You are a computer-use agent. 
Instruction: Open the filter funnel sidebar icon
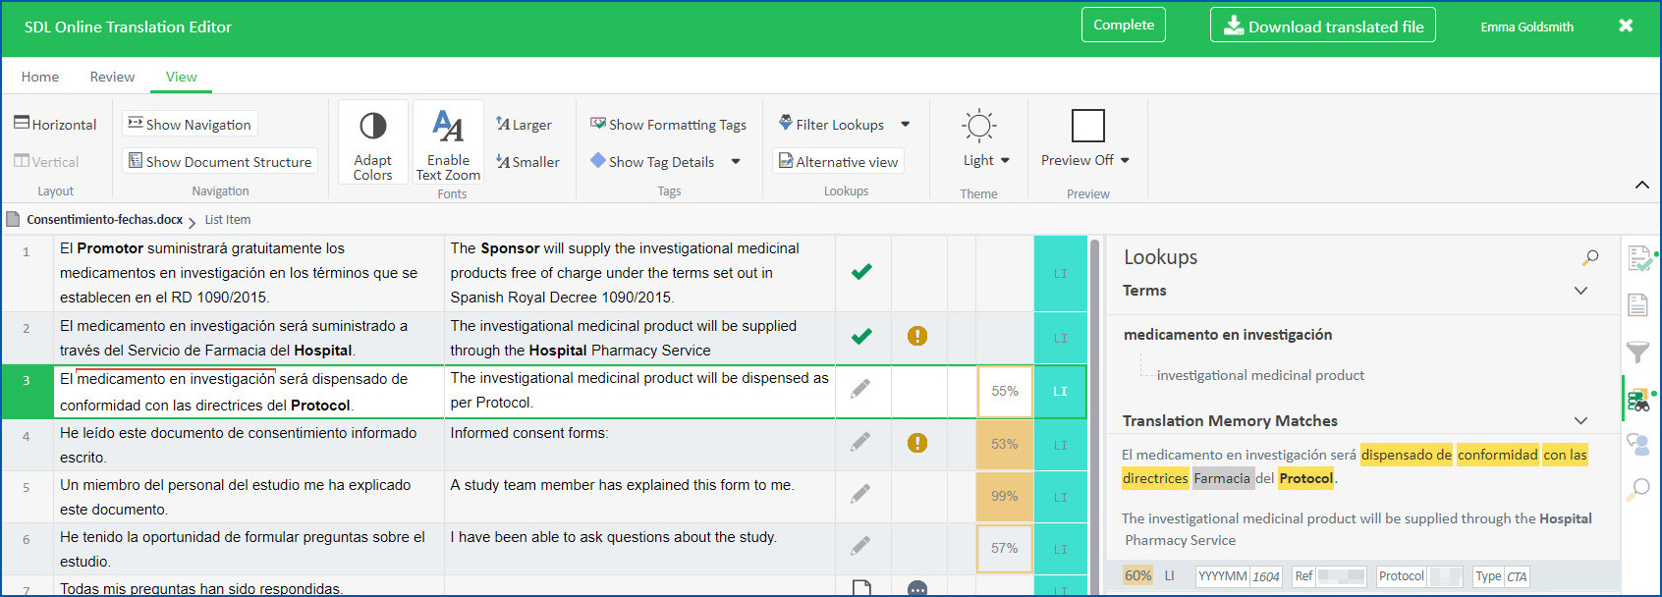coord(1637,352)
